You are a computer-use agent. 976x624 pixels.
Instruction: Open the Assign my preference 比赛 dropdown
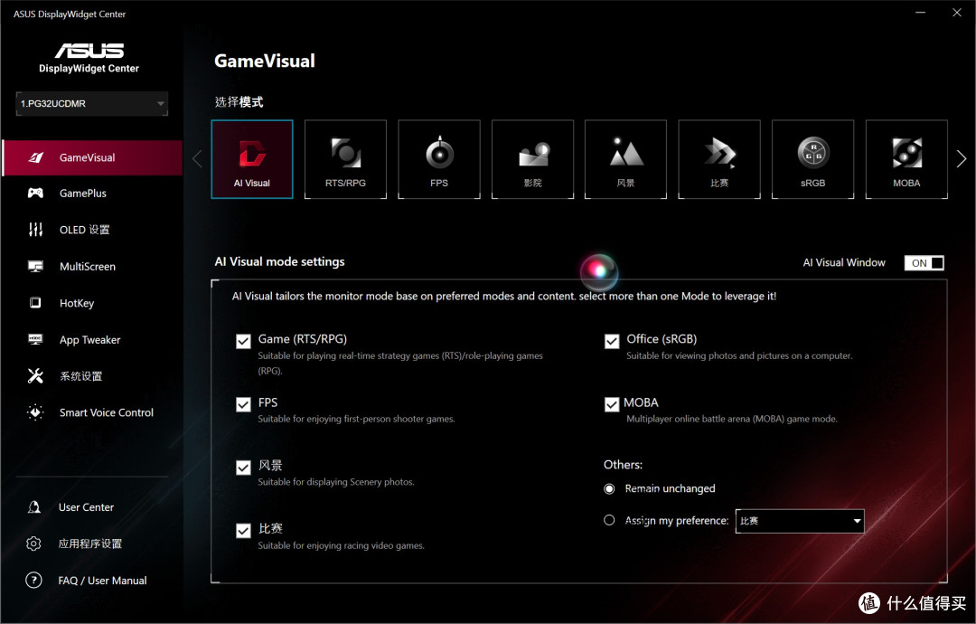(800, 521)
